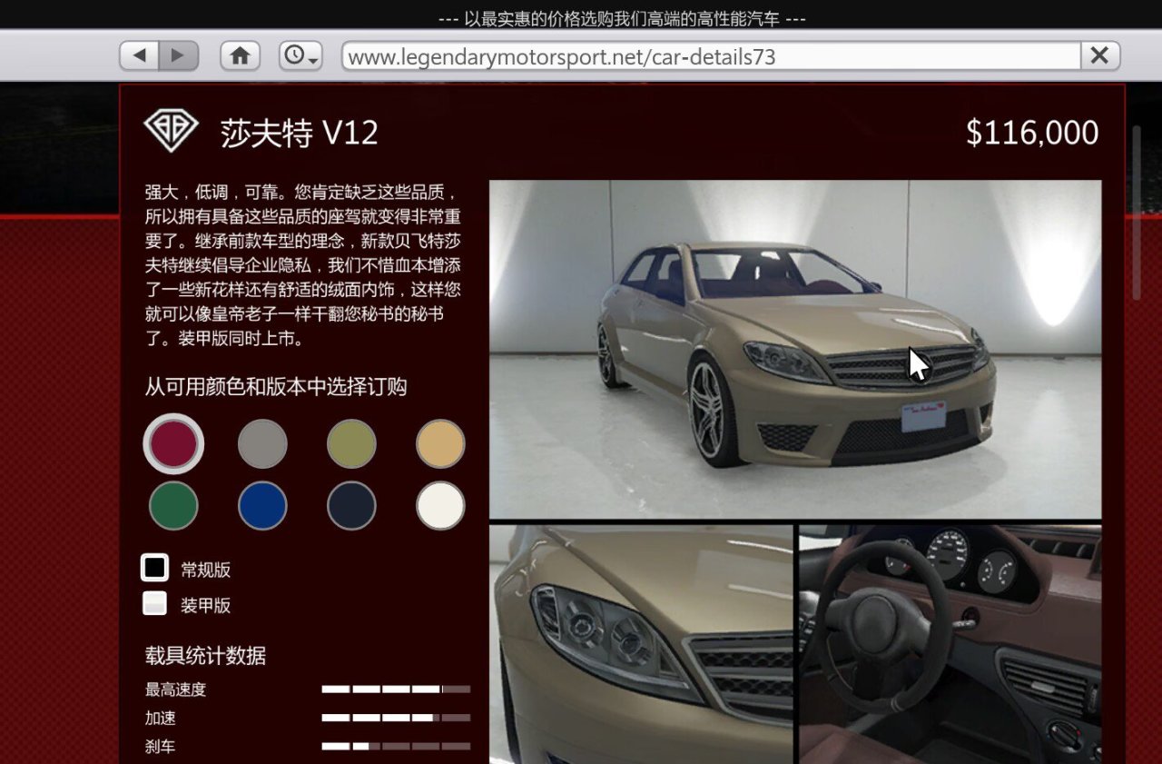Click the large front view car image

click(795, 349)
